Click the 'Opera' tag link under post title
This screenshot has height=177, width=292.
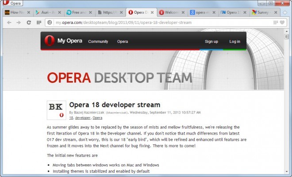(97, 118)
